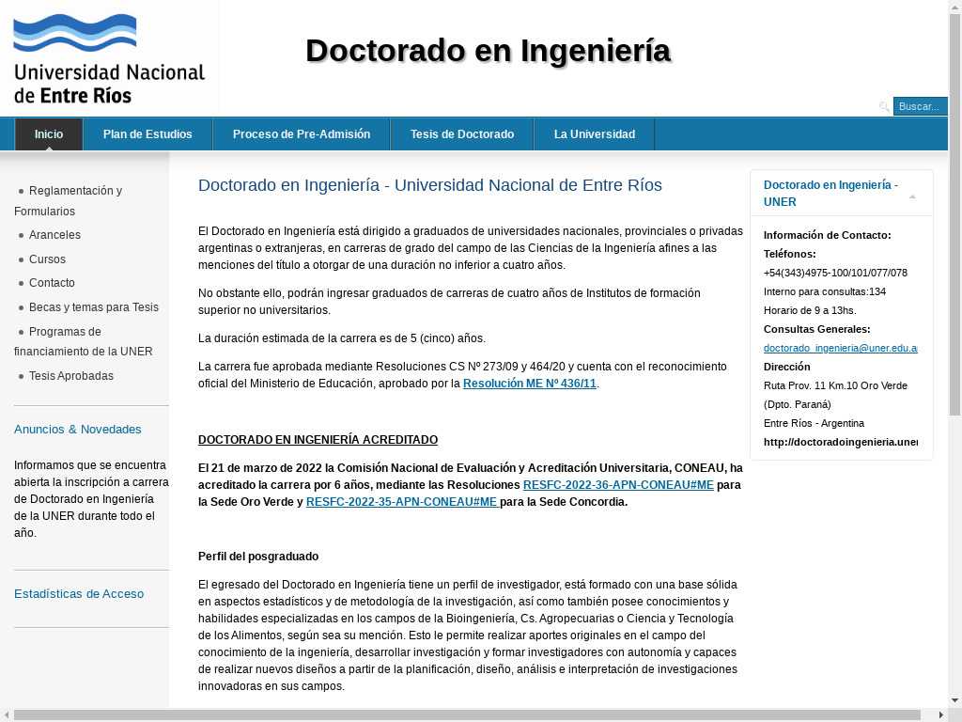Open the La Universidad menu
Screen dimensions: 962x722
[595, 133]
